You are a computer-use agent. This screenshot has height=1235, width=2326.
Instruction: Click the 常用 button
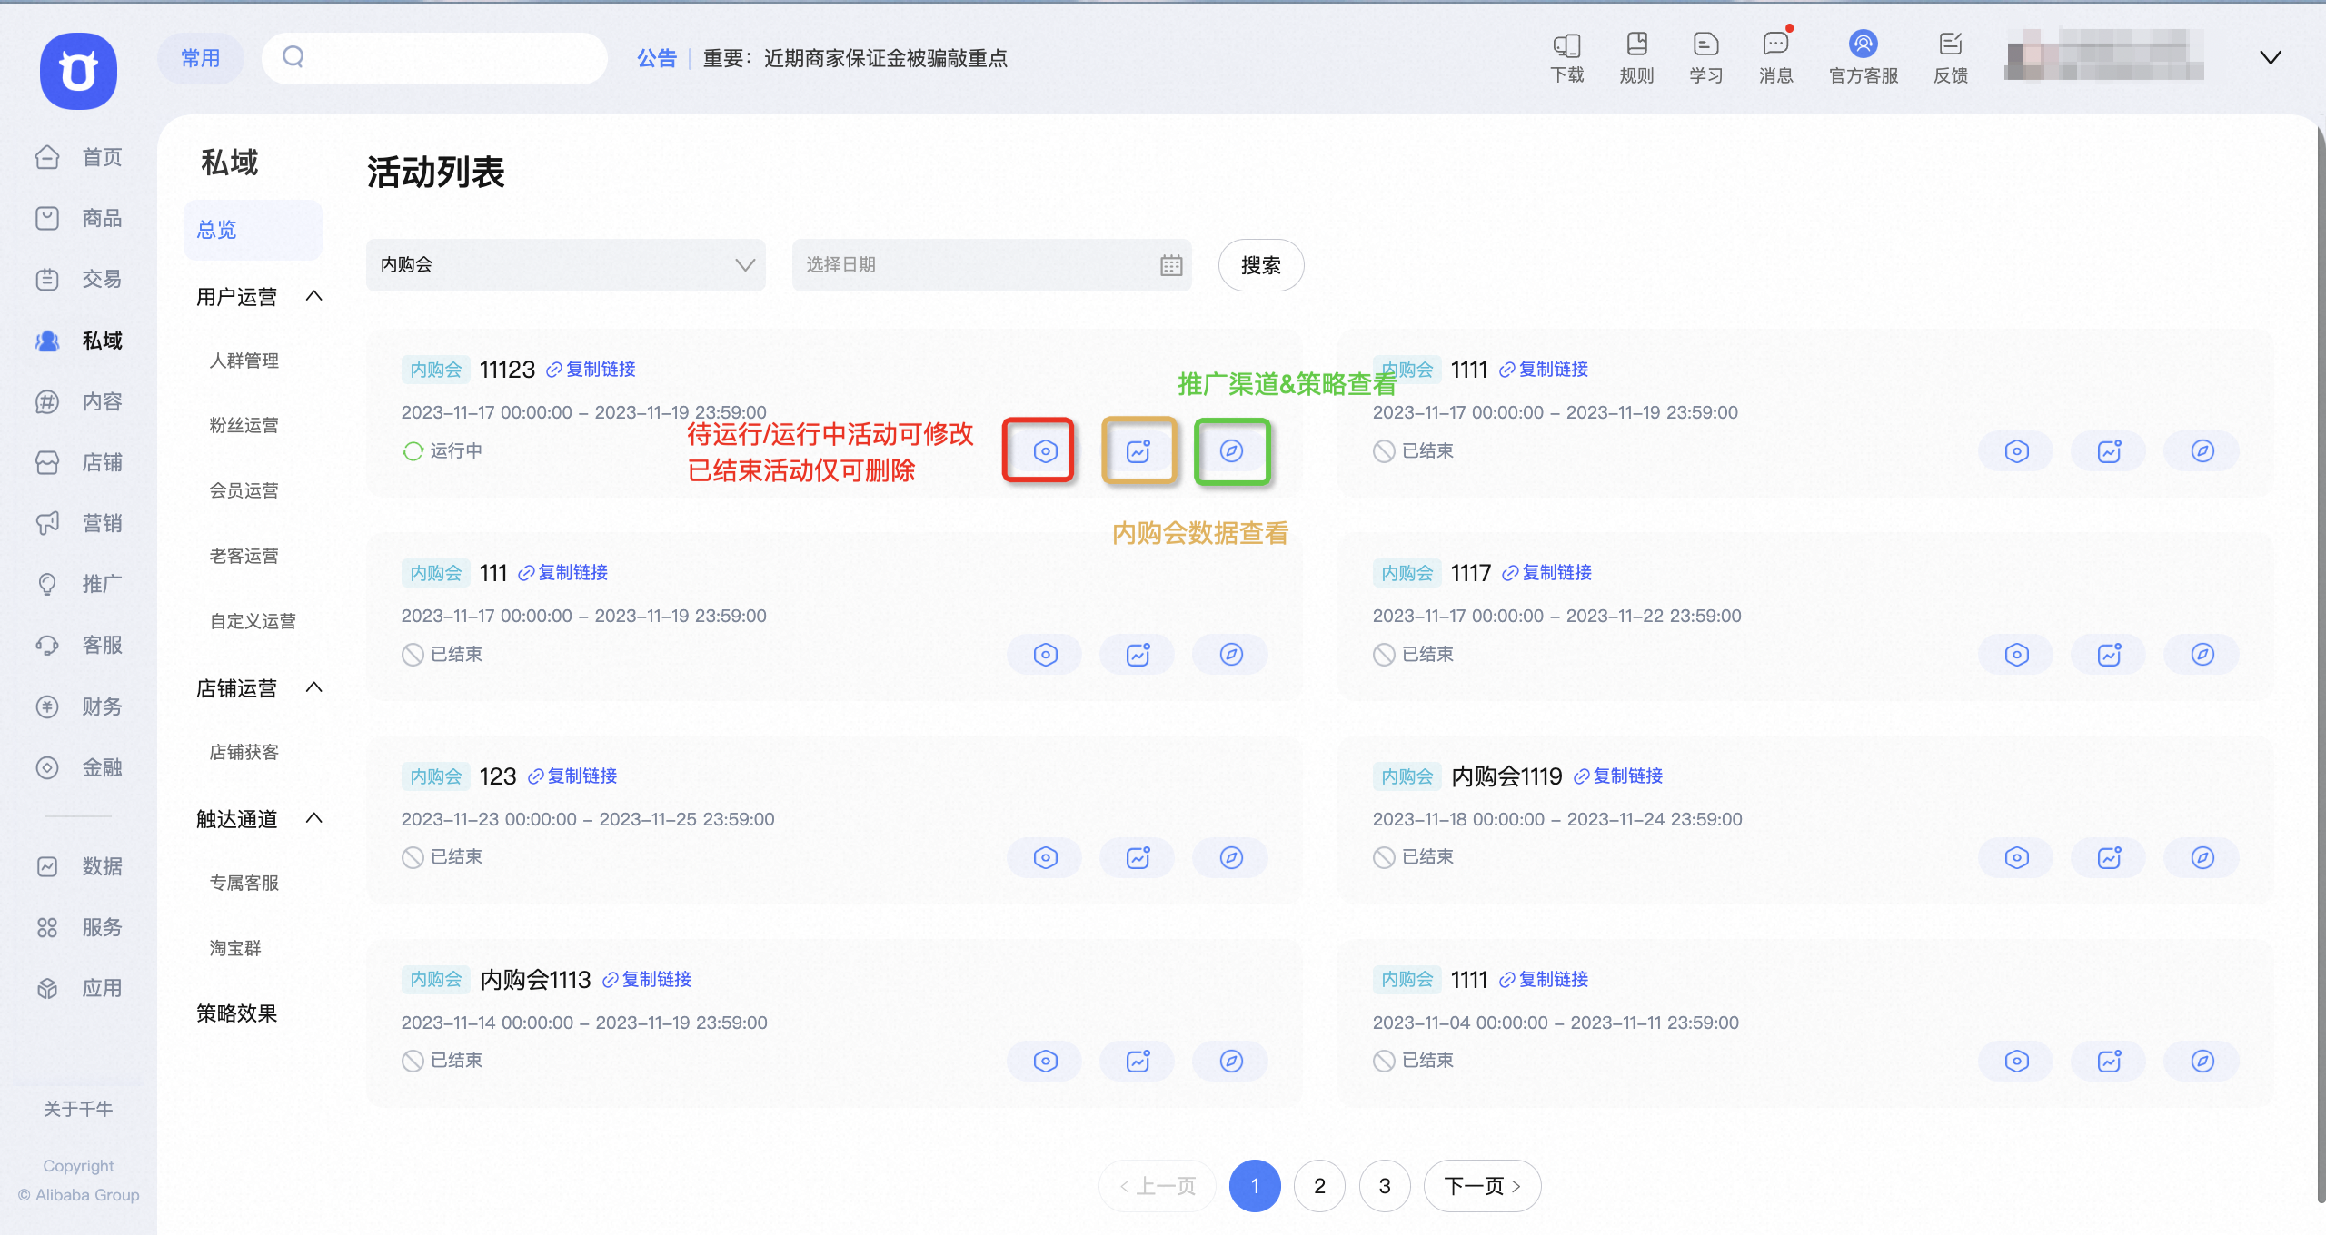[x=201, y=59]
